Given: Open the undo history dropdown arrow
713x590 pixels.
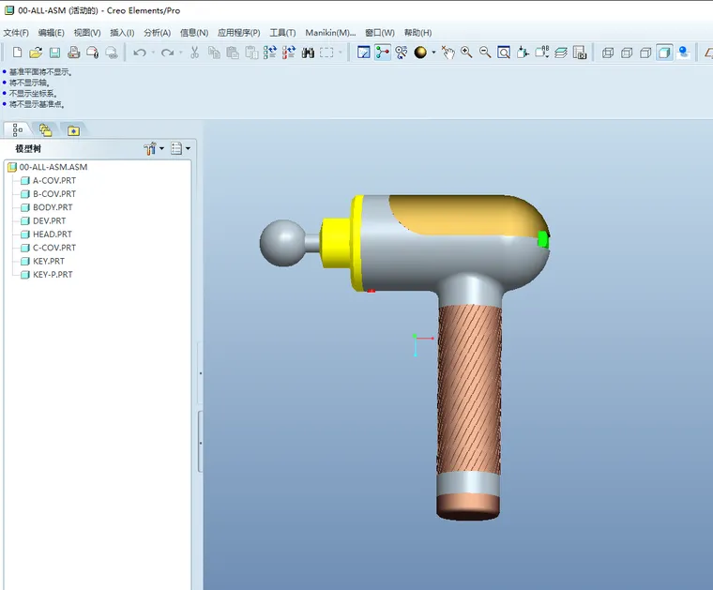Looking at the screenshot, I should [x=153, y=53].
